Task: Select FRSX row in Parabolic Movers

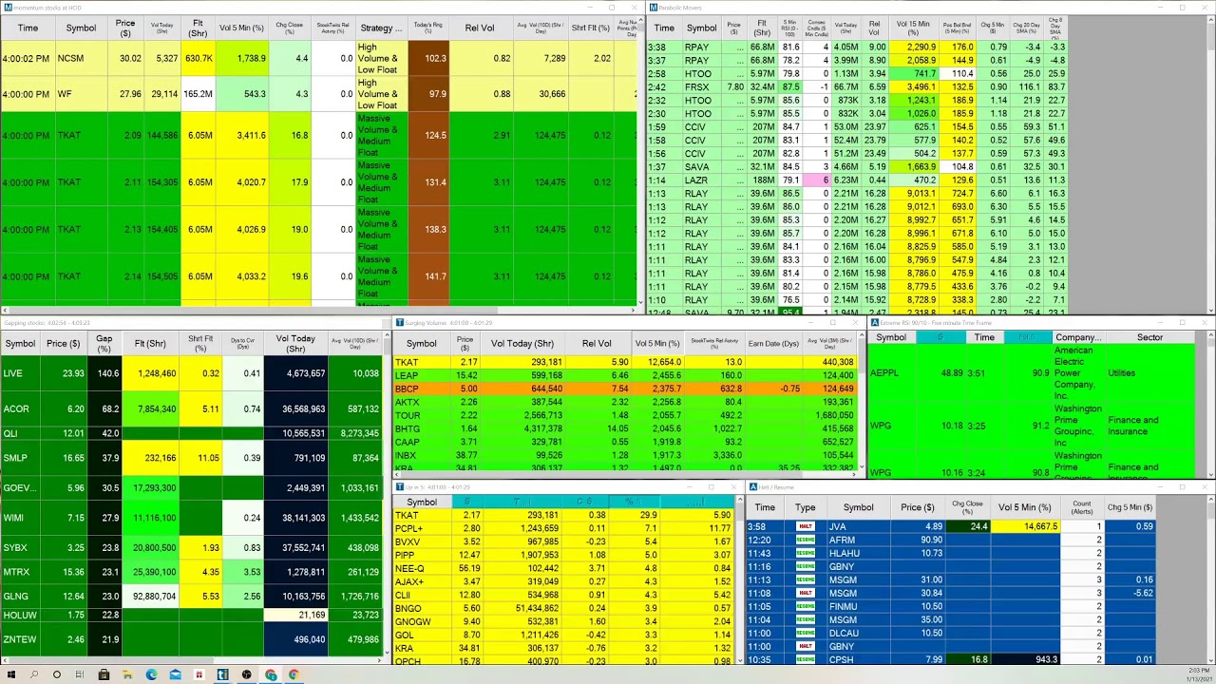Action: coord(857,86)
